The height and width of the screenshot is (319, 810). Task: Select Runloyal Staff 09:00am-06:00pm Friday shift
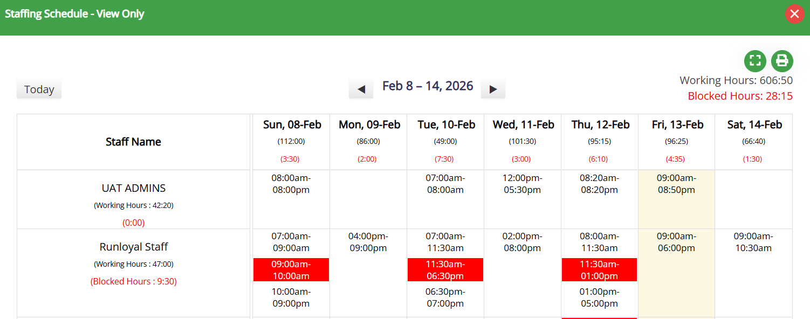tap(676, 242)
